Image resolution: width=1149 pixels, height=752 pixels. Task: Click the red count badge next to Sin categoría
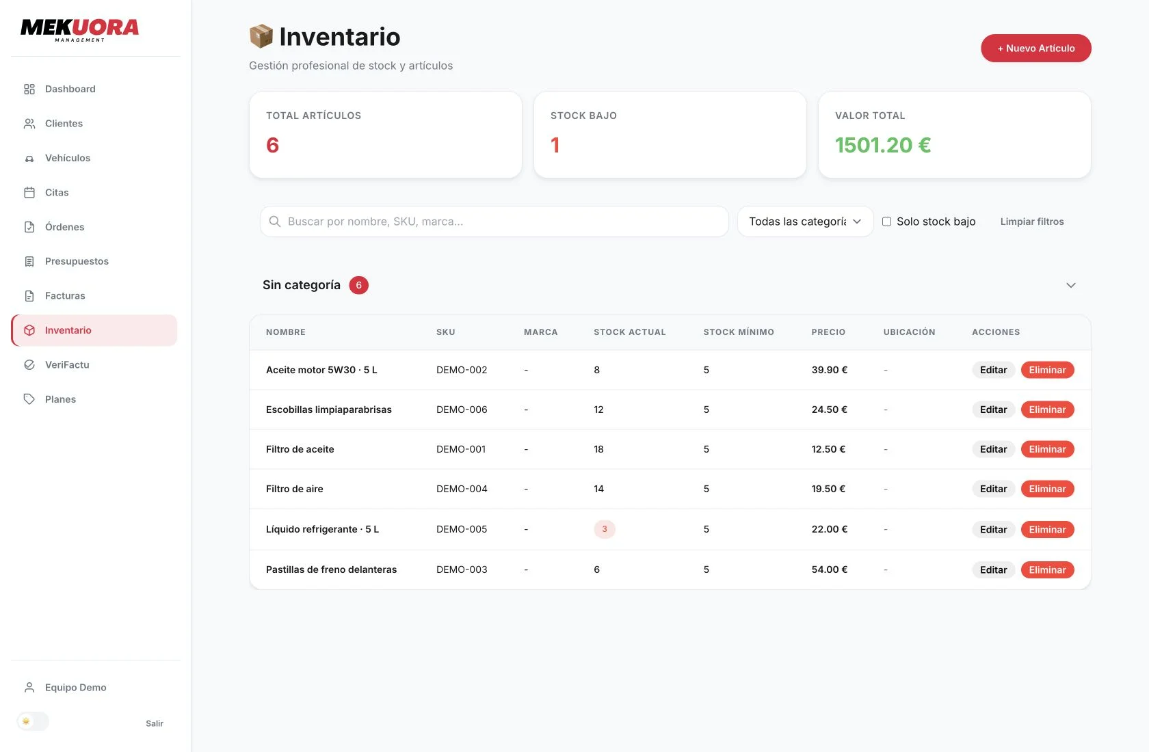click(x=358, y=285)
